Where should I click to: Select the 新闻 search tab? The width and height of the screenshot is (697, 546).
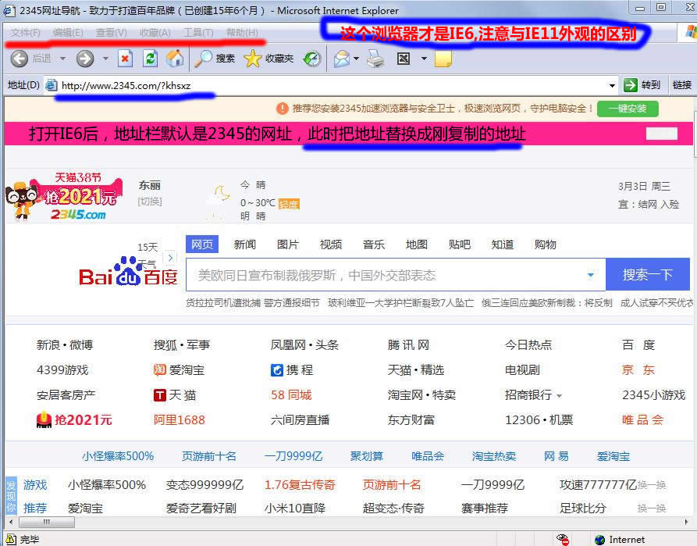245,244
